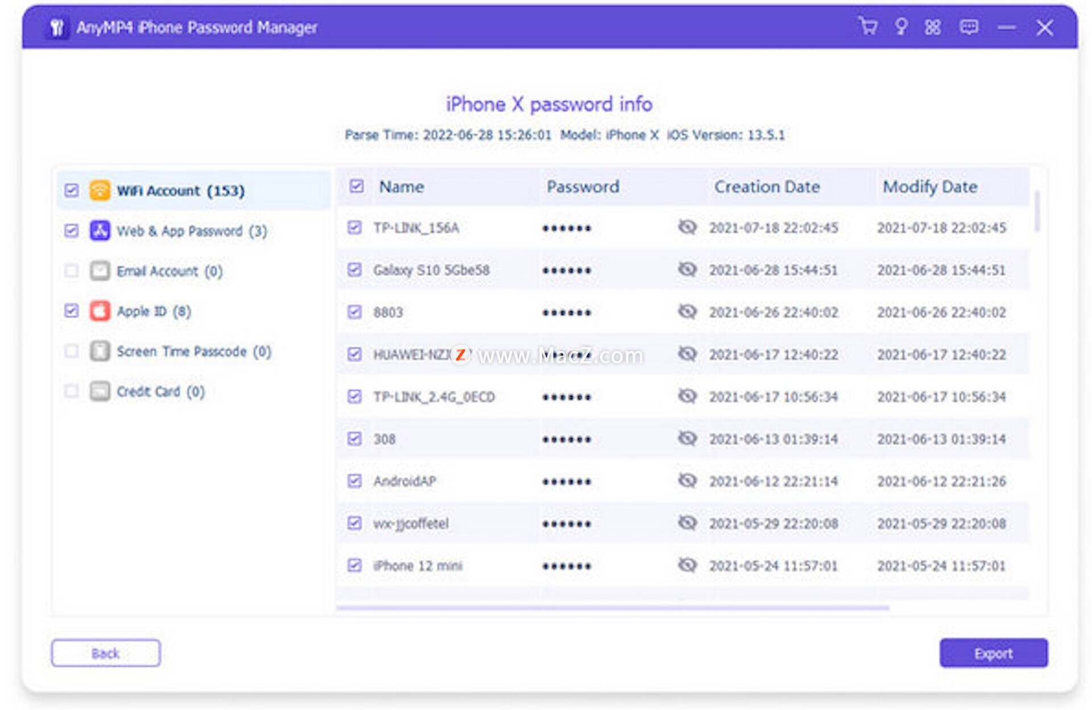Open the Credit Card (0) category
1092x710 pixels.
(160, 391)
